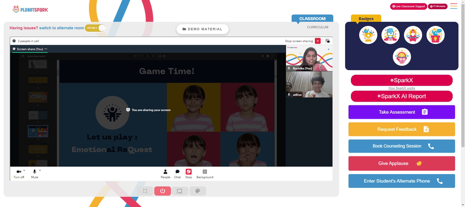Open the Chat panel
Viewport: 465px width, 207px height.
[177, 174]
